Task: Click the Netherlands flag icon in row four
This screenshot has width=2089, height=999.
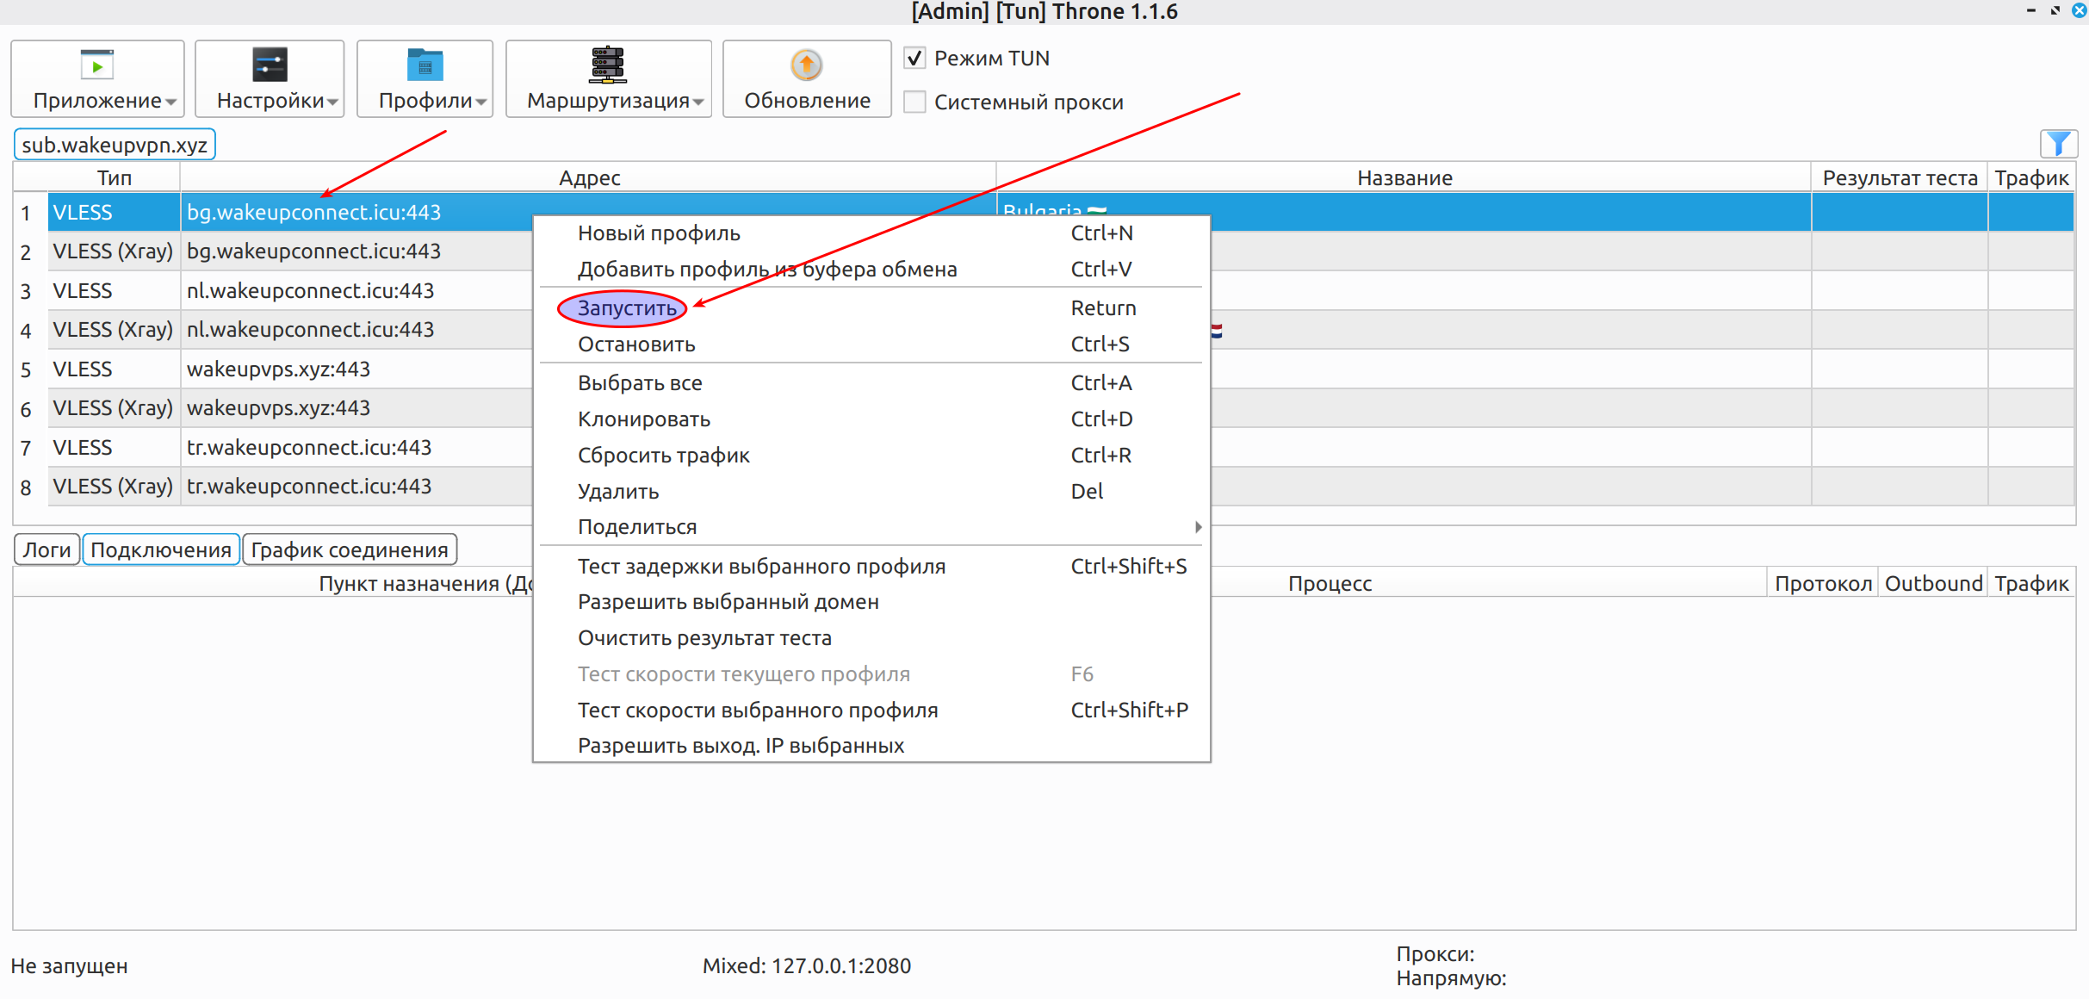Action: point(1217,331)
